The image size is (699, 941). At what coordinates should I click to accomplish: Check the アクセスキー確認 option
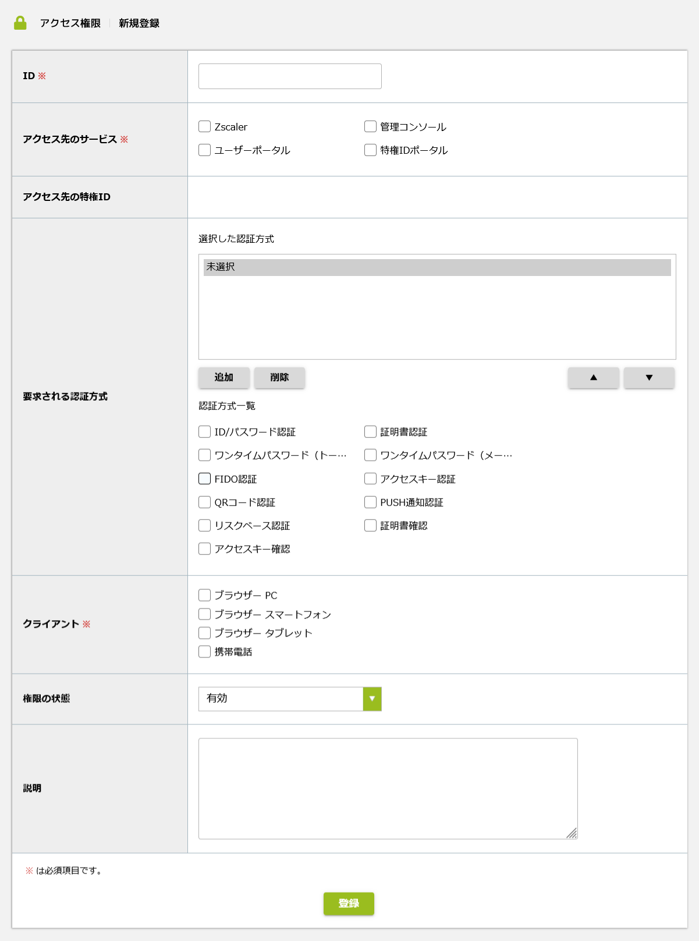click(x=204, y=549)
